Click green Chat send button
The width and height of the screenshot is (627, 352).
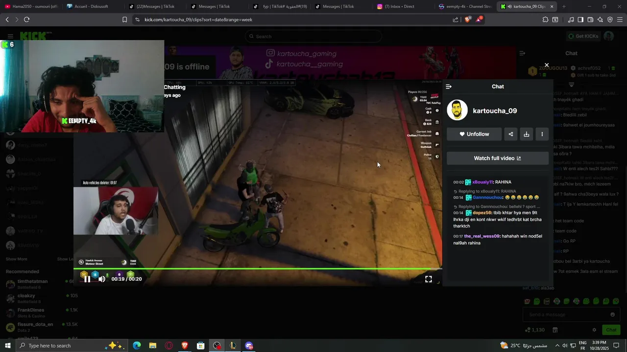(x=611, y=330)
